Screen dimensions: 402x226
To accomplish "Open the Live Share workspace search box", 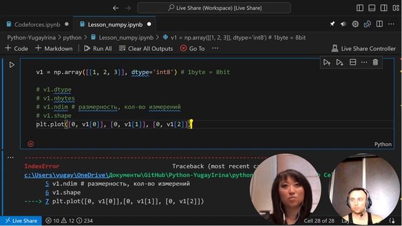I will point(214,8).
